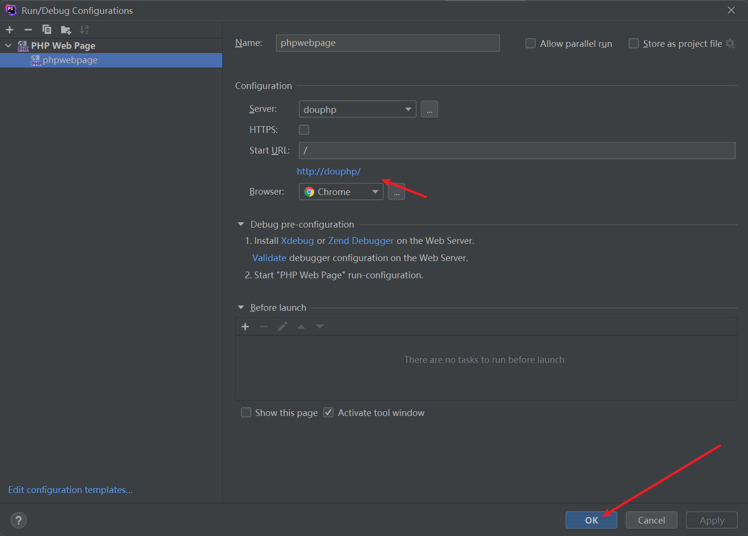Move the Before launch task down
Viewport: 748px width, 536px height.
[x=320, y=327]
